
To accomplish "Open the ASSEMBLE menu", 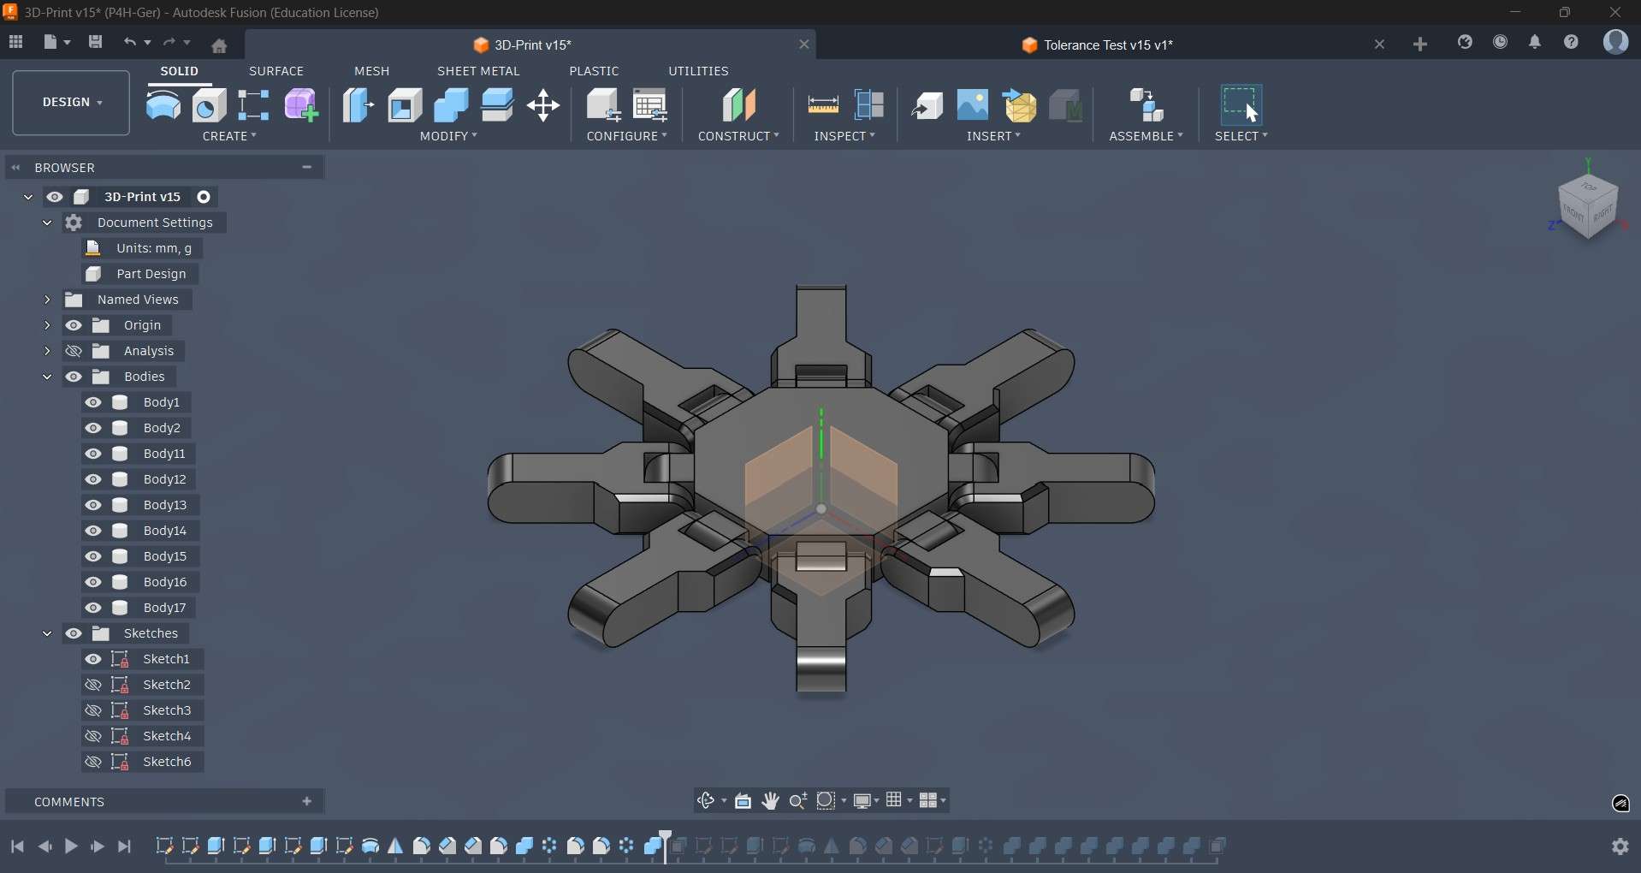I will pos(1146,136).
